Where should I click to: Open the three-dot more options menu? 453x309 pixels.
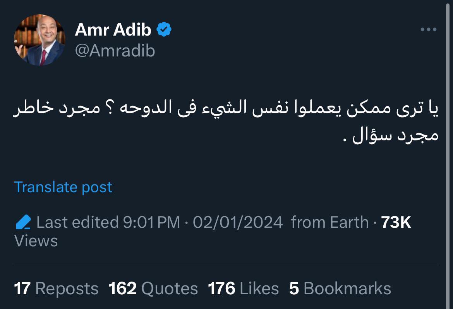[429, 29]
